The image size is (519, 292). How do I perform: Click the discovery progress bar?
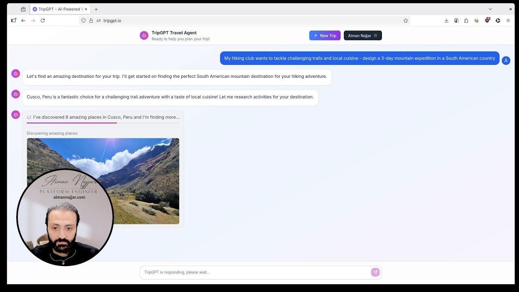(x=103, y=123)
